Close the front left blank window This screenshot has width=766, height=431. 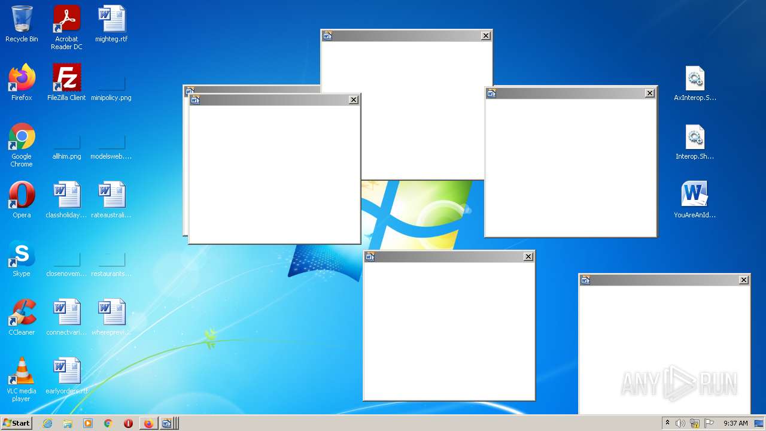click(x=354, y=100)
